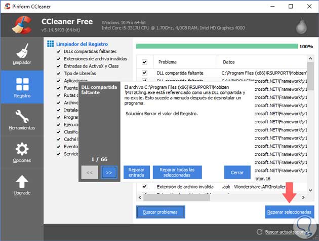Open Buscar actualizaciones link
Image resolution: width=319 pixels, height=241 pixels.
click(287, 232)
